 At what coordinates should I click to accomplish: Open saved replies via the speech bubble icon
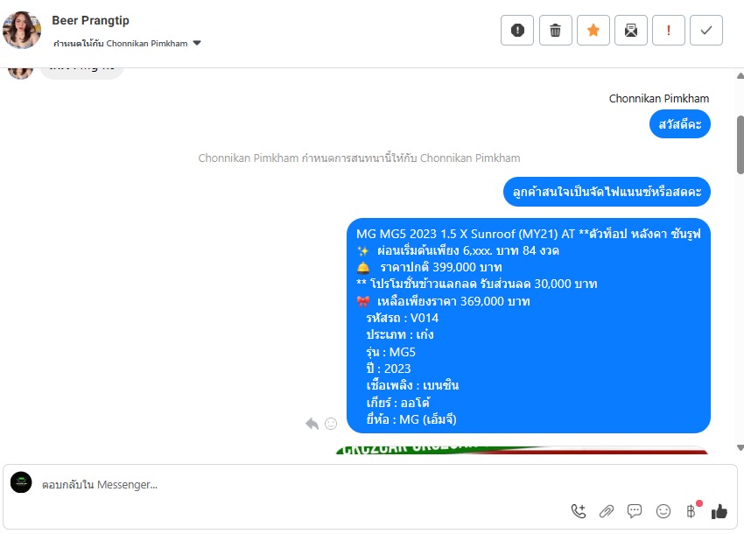(635, 511)
